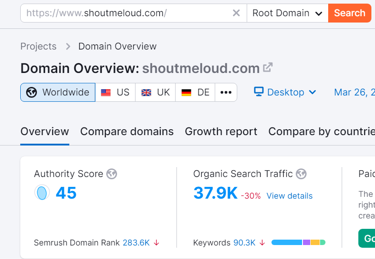Switch region to UK

point(155,92)
